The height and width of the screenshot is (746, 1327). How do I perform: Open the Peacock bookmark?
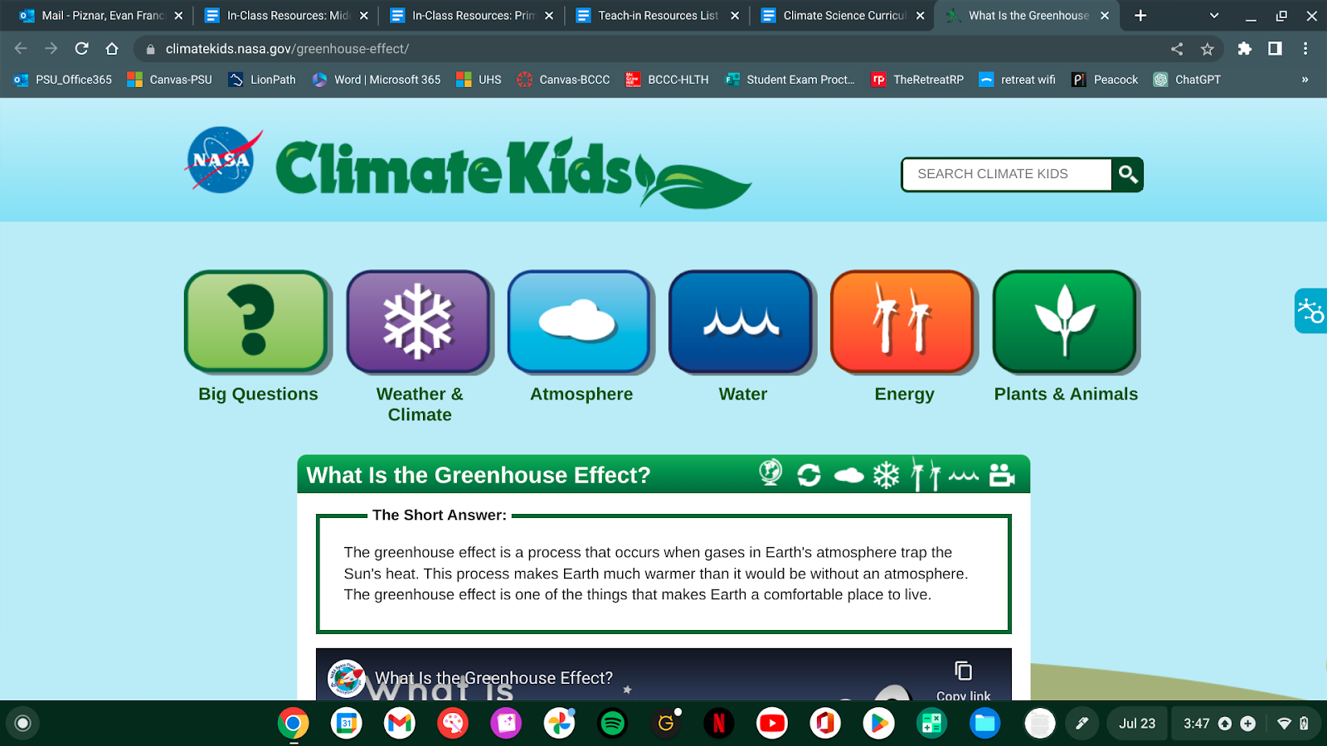[1106, 80]
